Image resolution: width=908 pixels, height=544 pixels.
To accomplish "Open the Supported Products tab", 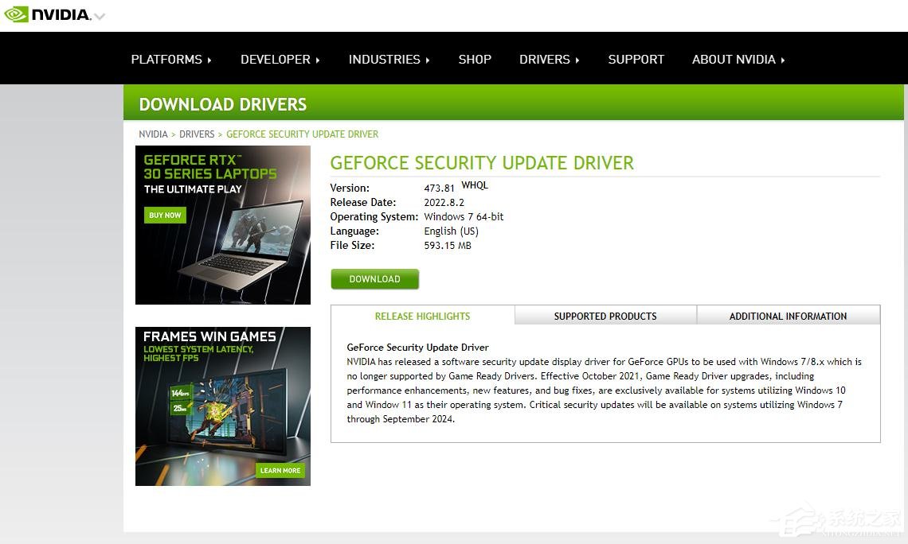I will tap(605, 317).
